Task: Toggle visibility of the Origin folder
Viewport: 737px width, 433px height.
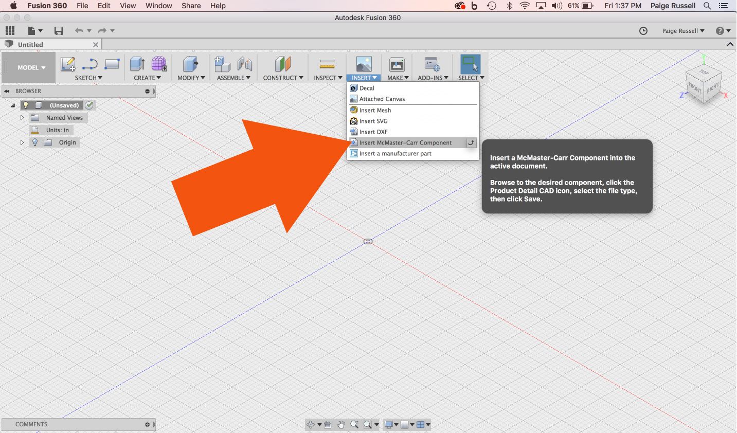Action: 35,142
